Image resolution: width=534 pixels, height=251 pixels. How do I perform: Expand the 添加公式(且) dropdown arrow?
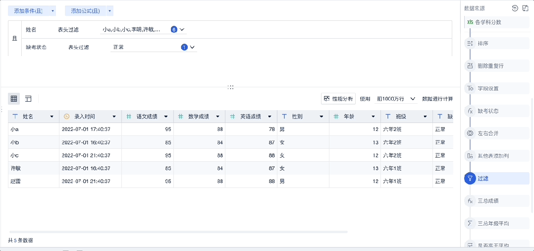109,11
